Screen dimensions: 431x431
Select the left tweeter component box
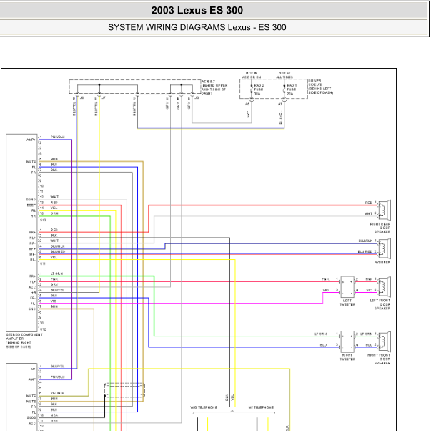point(347,286)
